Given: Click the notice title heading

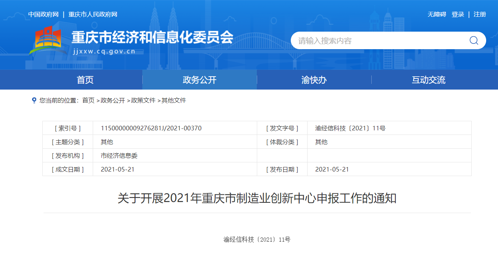Looking at the screenshot, I should click(257, 198).
